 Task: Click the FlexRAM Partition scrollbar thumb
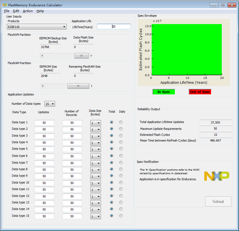[x=78, y=86]
